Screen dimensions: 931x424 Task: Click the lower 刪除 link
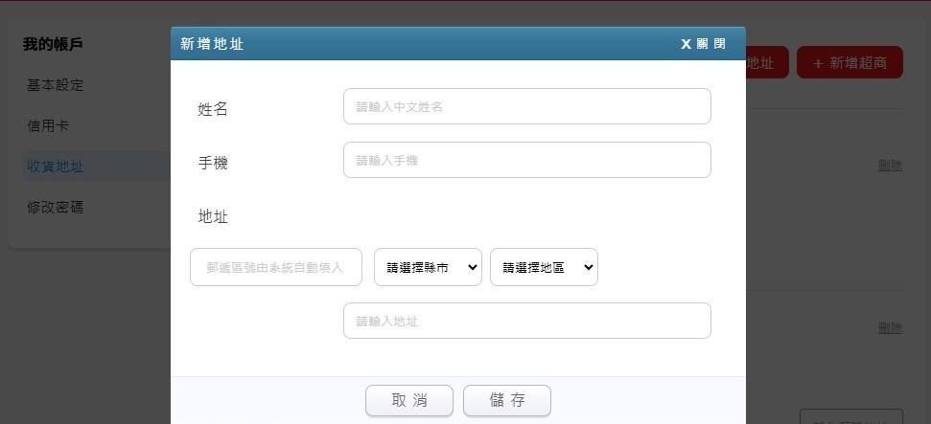tap(890, 328)
